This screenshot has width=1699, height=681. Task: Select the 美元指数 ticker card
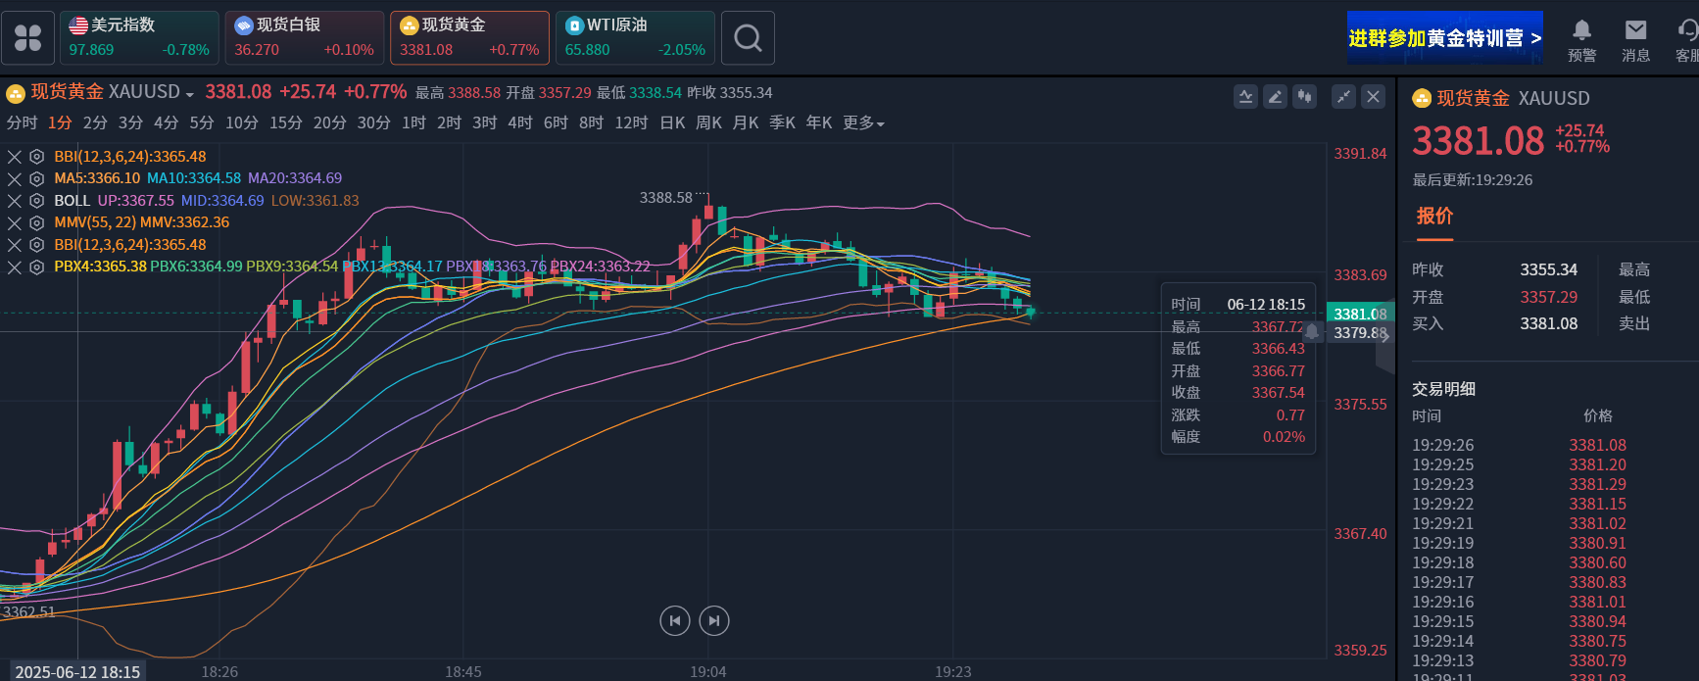pyautogui.click(x=139, y=38)
